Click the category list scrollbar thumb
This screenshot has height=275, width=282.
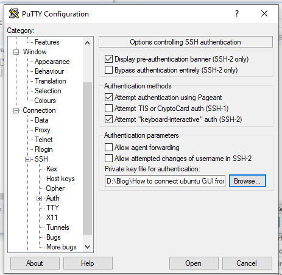(x=87, y=159)
